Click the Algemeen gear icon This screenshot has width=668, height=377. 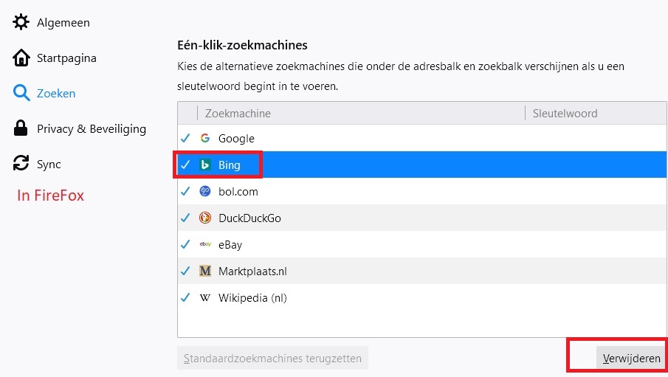click(21, 22)
